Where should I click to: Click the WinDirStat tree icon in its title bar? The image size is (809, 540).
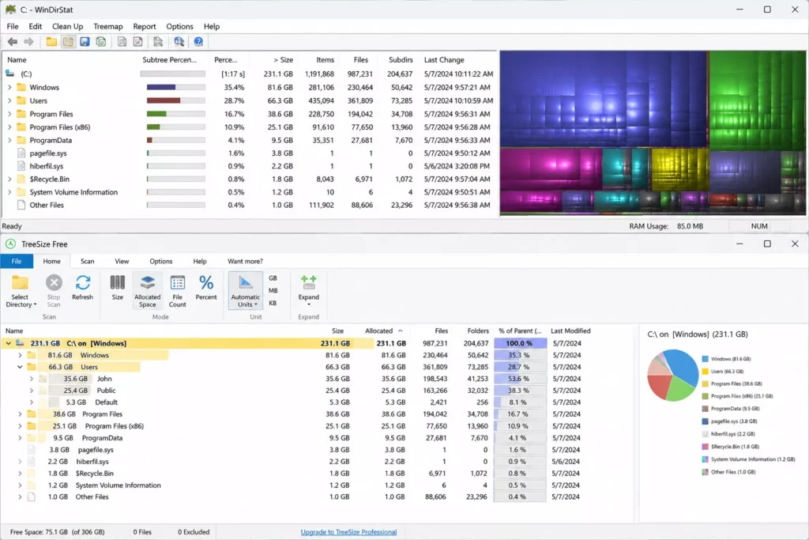(10, 9)
